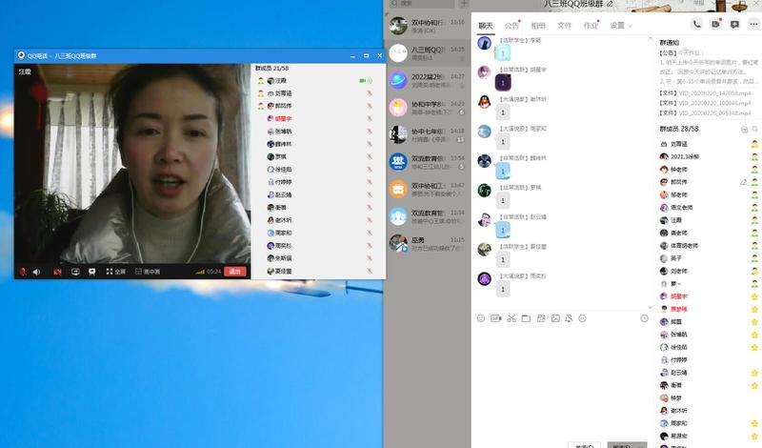
Task: Send an image using picture icon
Action: (555, 318)
